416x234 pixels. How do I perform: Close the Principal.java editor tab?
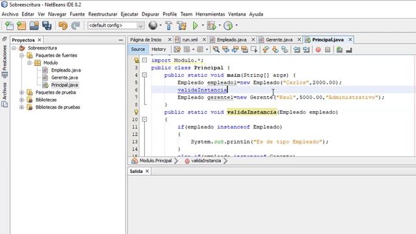click(350, 40)
